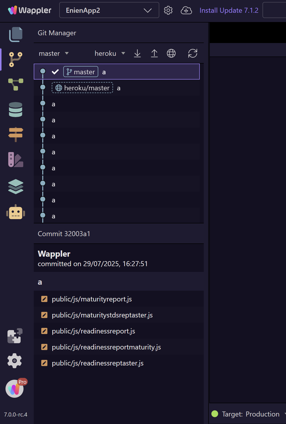Screen dimensions: 286x424
Task: Open the File Manager pages icon
Action: [15, 34]
